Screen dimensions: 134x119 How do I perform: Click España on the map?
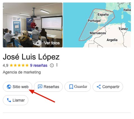[103, 15]
